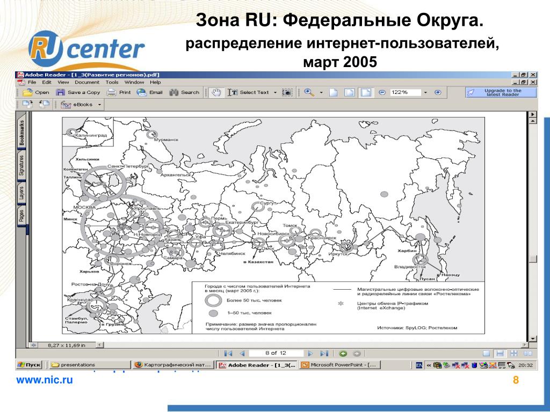
Task: Switch to presentations taskbar window
Action: tap(89, 365)
